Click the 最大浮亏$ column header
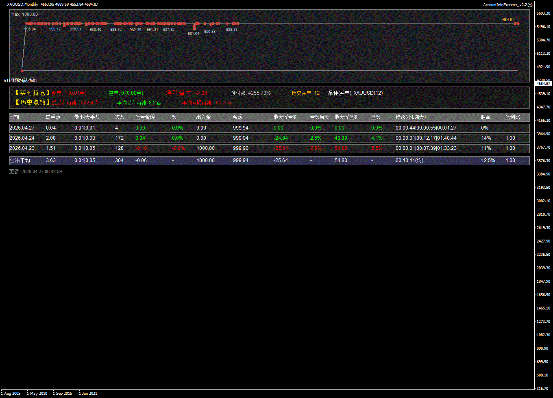The image size is (553, 398). pyautogui.click(x=285, y=117)
